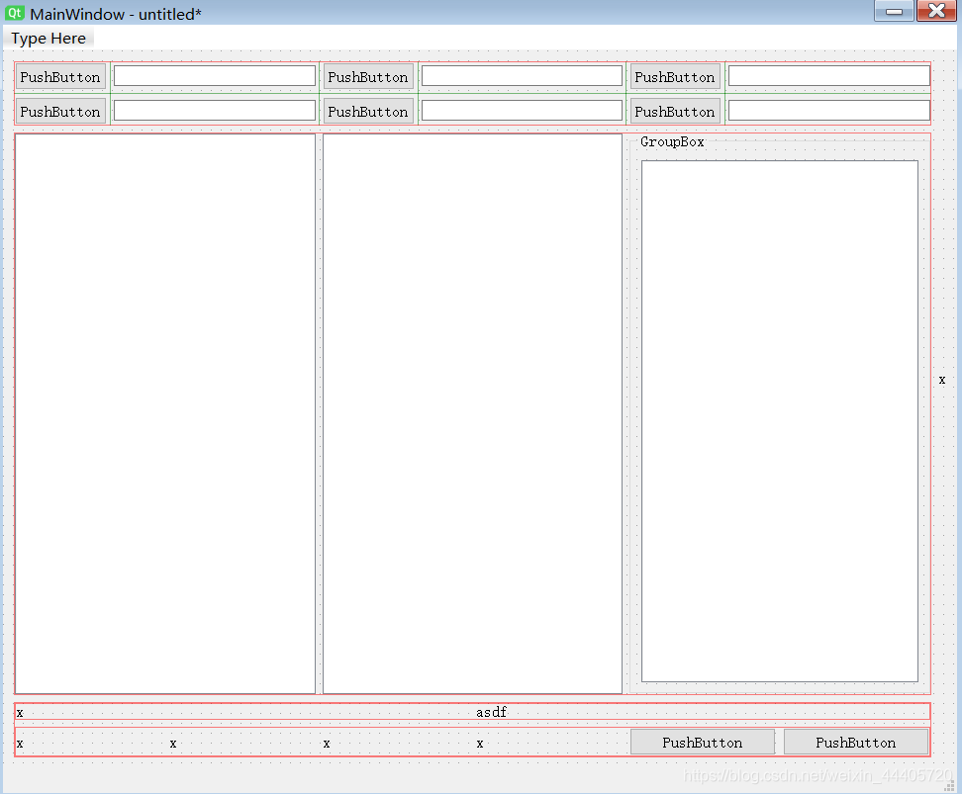Image resolution: width=962 pixels, height=794 pixels.
Task: Click top-row PushButton above the GroupBox
Action: click(x=675, y=77)
